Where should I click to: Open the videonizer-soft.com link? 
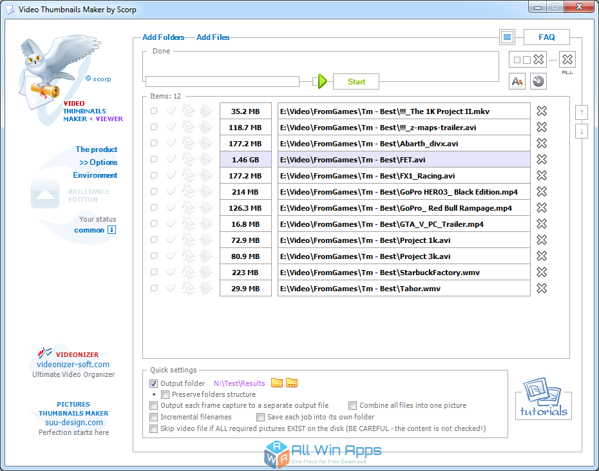click(x=73, y=364)
